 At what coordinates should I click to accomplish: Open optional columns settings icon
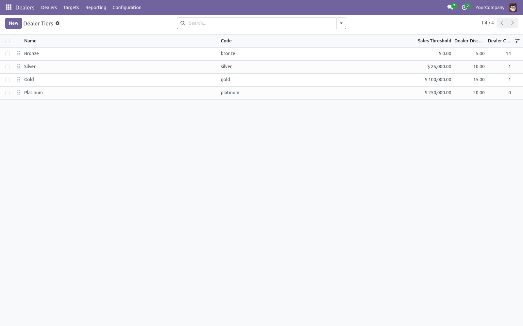tap(517, 41)
